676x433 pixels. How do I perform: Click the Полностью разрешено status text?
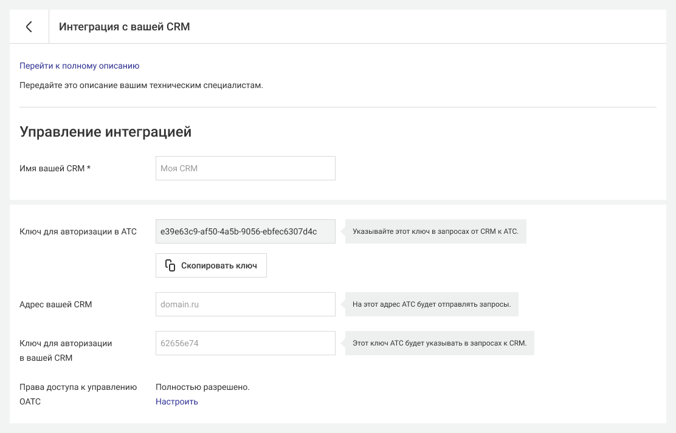point(202,387)
